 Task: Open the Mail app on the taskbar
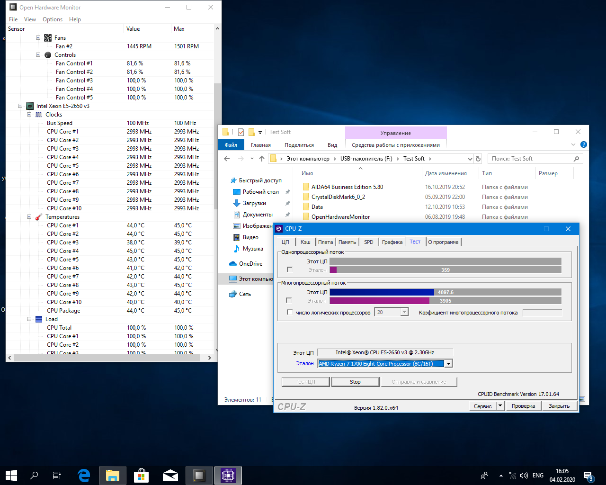point(170,475)
